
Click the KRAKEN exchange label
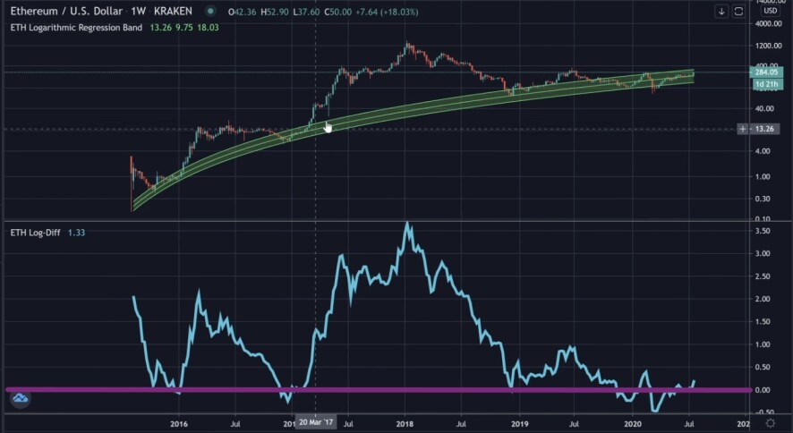tap(173, 11)
